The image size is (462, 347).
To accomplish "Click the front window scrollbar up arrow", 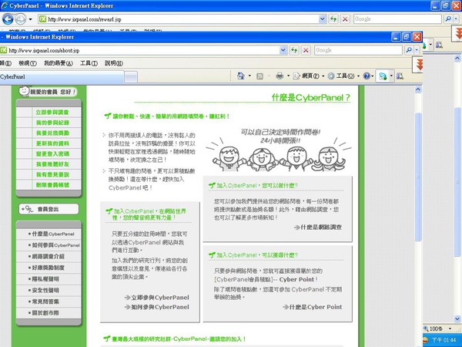I will [418, 89].
